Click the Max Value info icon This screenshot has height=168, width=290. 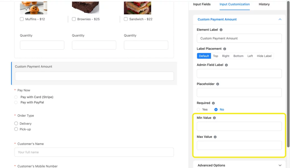[x=215, y=137]
